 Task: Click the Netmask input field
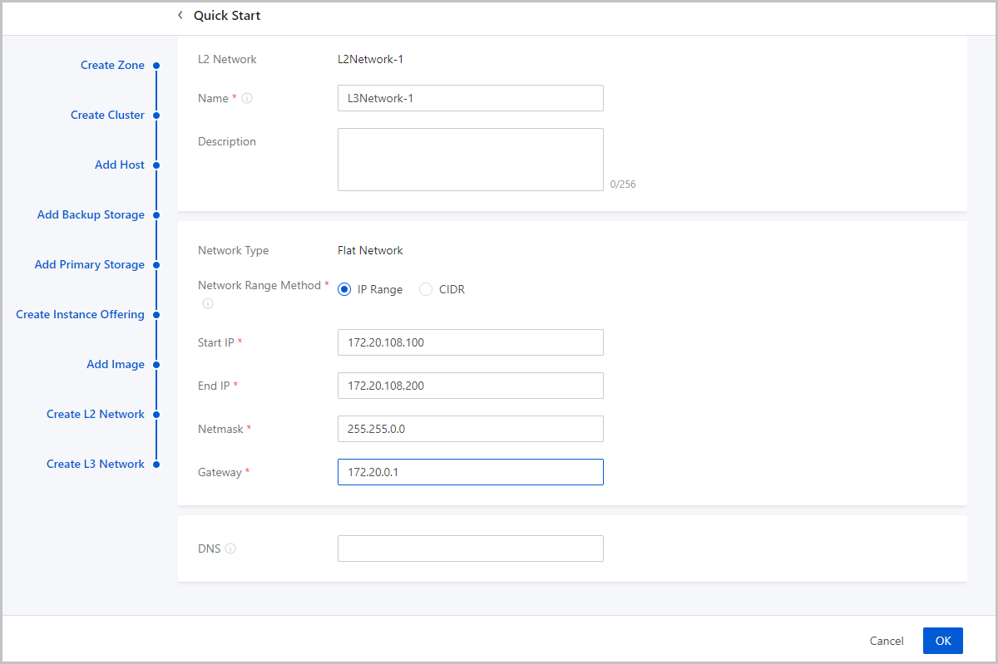point(471,429)
